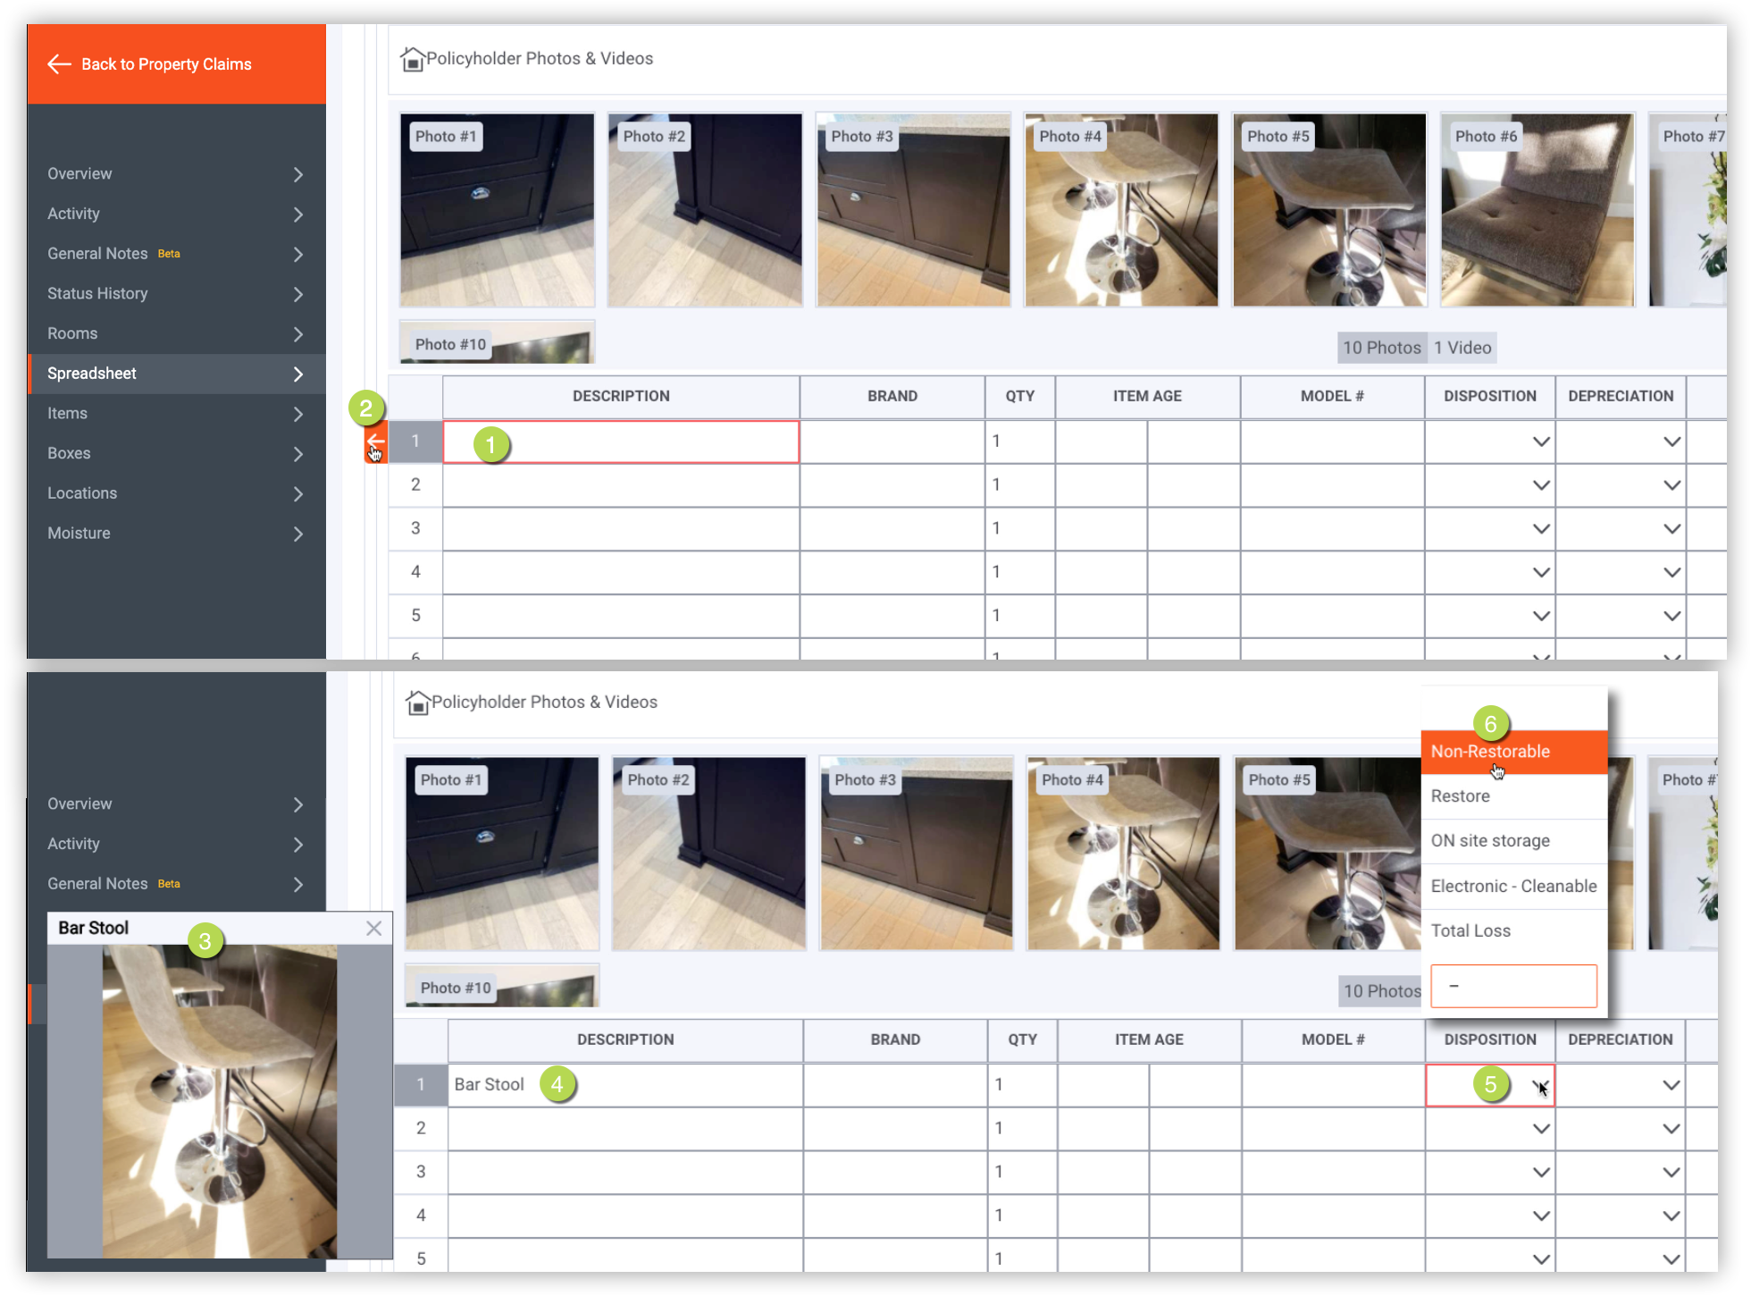This screenshot has width=1751, height=1296.
Task: Close the Bar Stool preview popup
Action: pyautogui.click(x=373, y=929)
